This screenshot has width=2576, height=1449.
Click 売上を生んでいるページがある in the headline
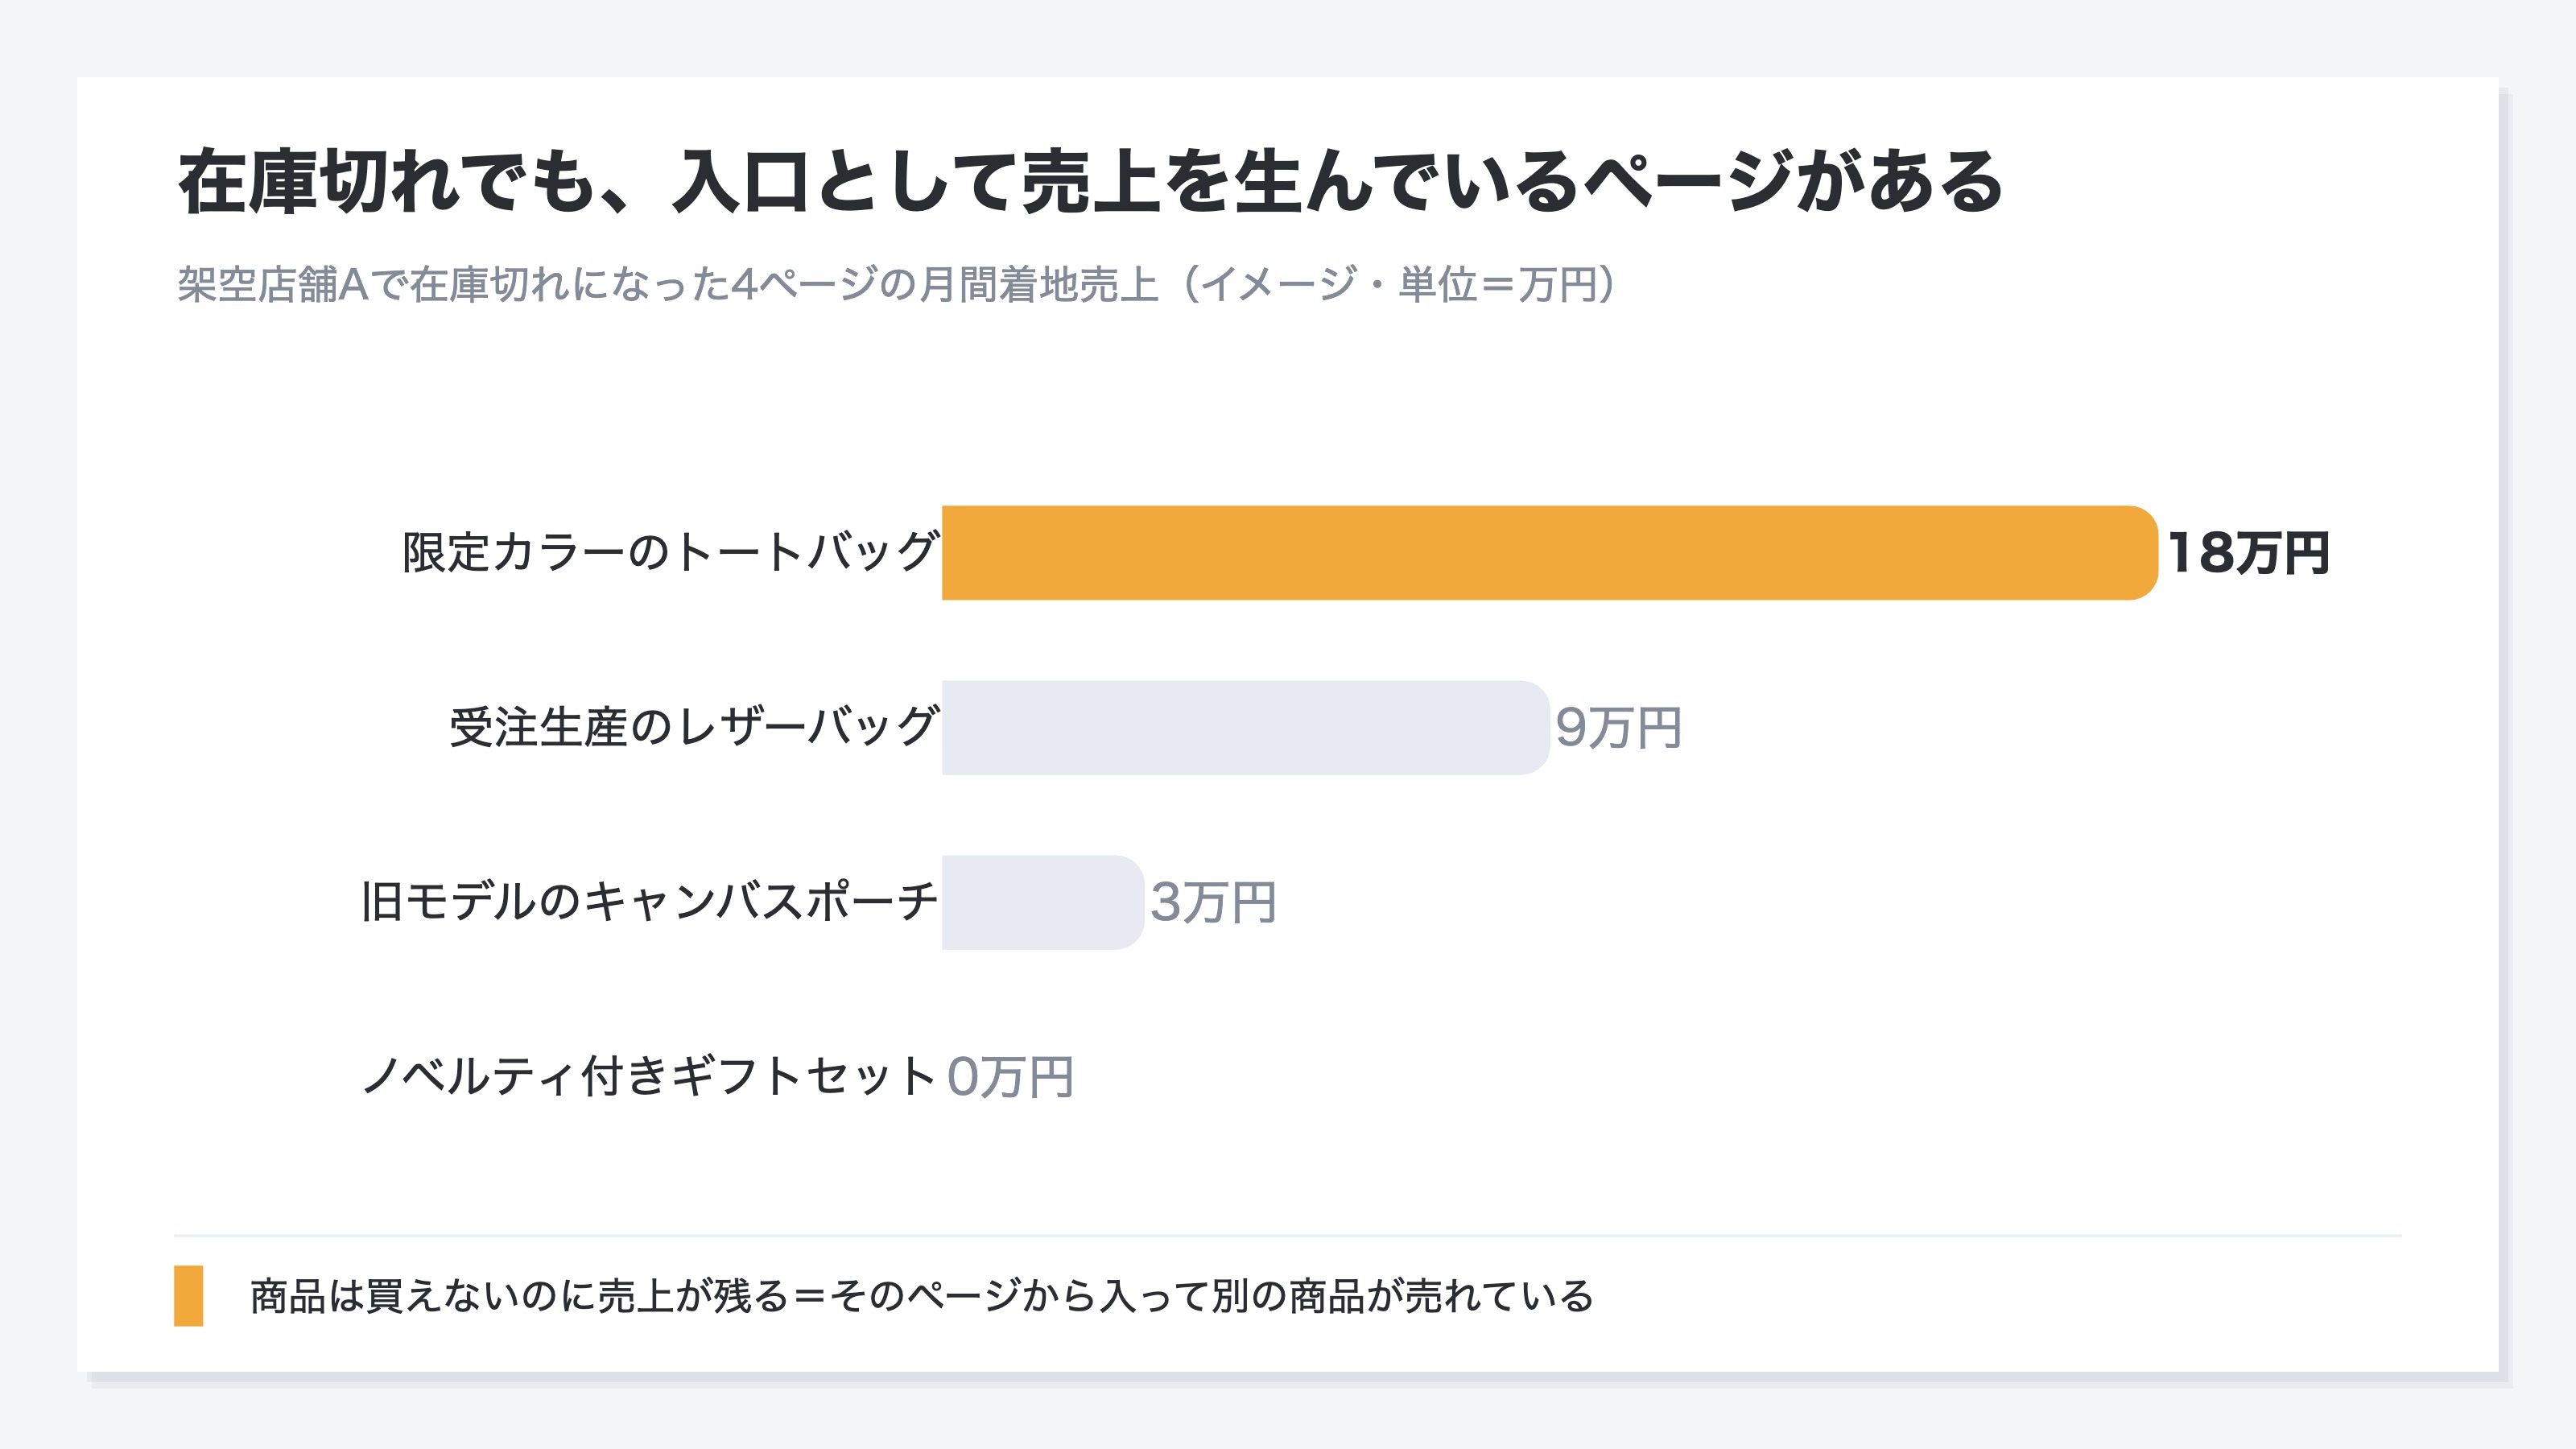coord(1511,182)
